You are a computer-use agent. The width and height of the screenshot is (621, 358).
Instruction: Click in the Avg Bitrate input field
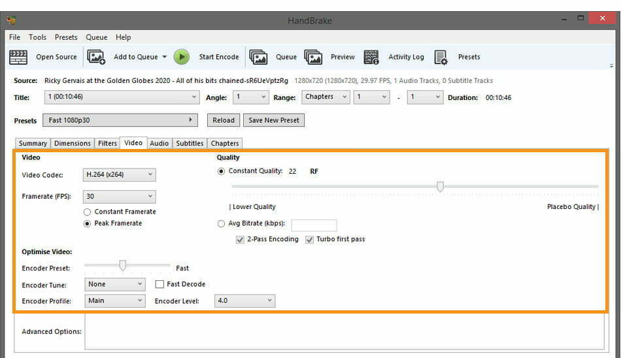314,225
